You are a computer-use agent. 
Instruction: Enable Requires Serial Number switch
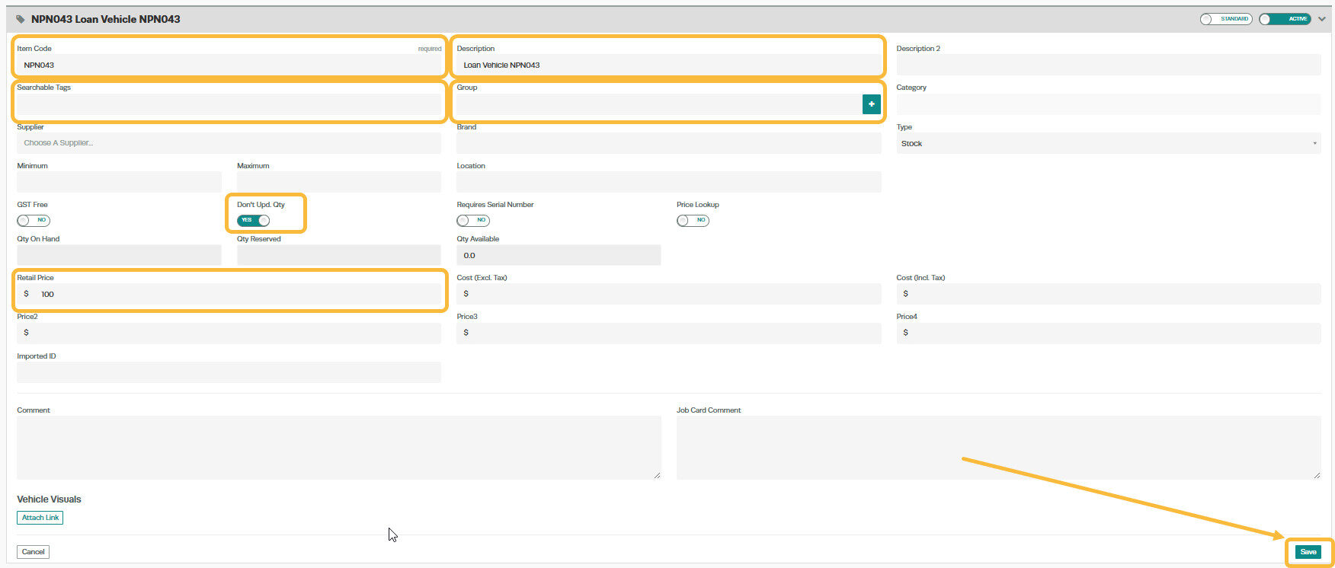tap(473, 220)
